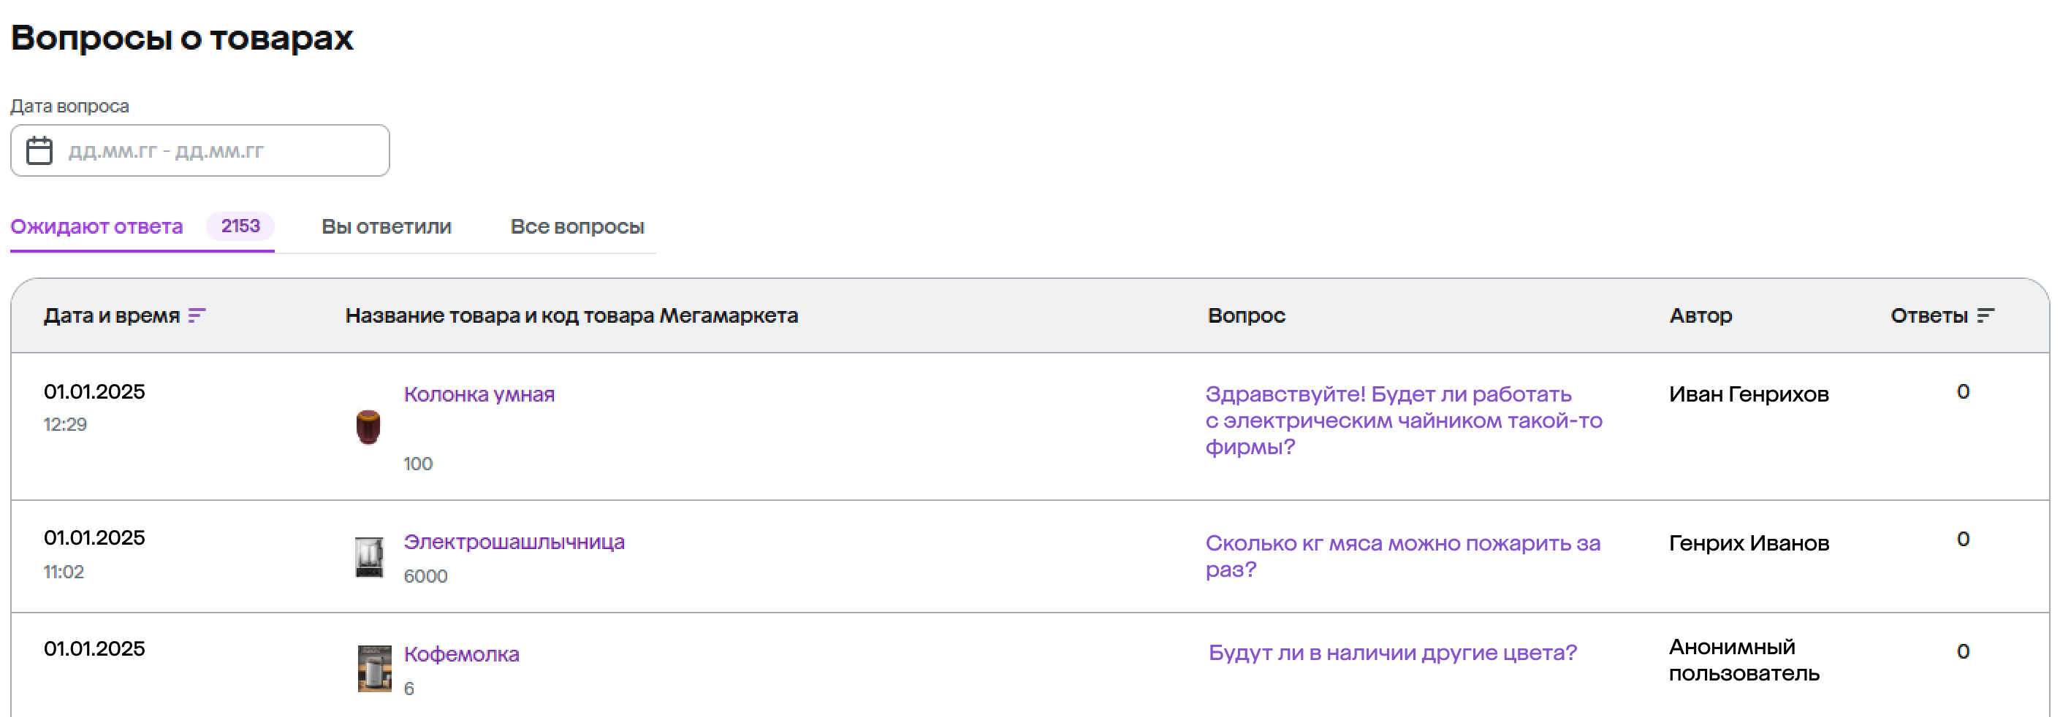Screen dimensions: 2071x717
Task: Click the Вопросы о товарах heading
Action: point(183,38)
